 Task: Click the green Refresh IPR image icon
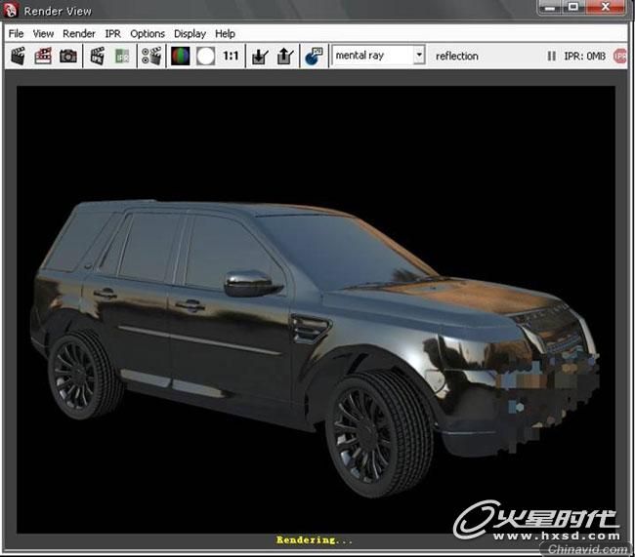click(x=122, y=57)
